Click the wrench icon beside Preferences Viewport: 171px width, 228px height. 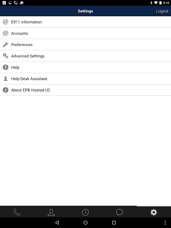[x=5, y=45]
